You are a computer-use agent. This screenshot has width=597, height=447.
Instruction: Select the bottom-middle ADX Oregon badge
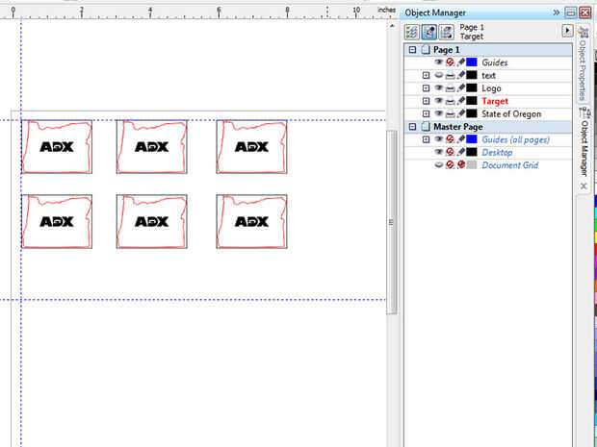[x=151, y=222]
